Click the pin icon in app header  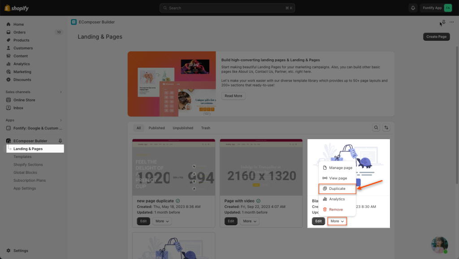(x=443, y=22)
